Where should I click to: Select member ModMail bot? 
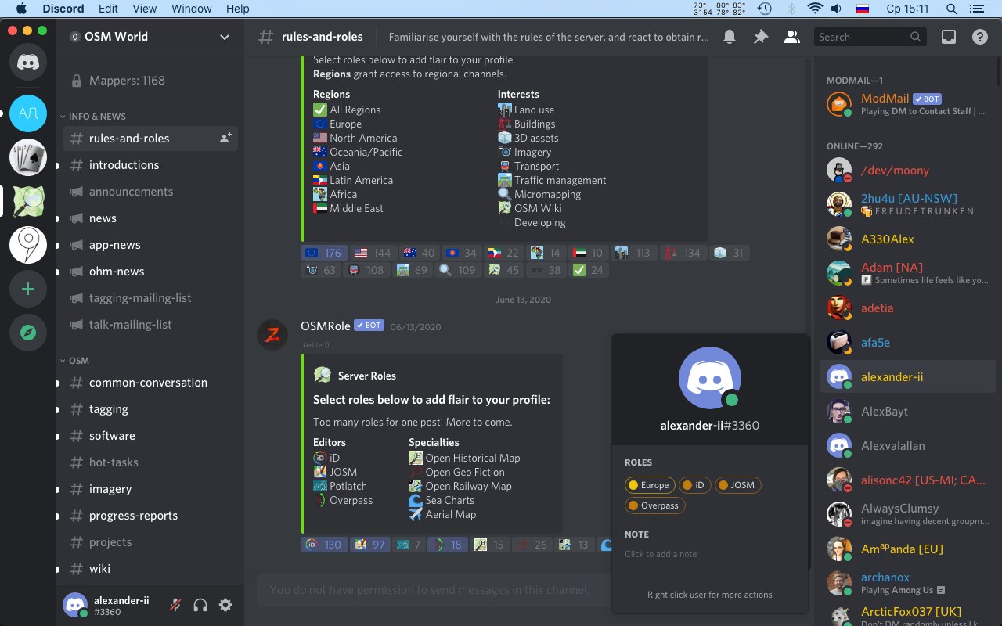pyautogui.click(x=907, y=104)
